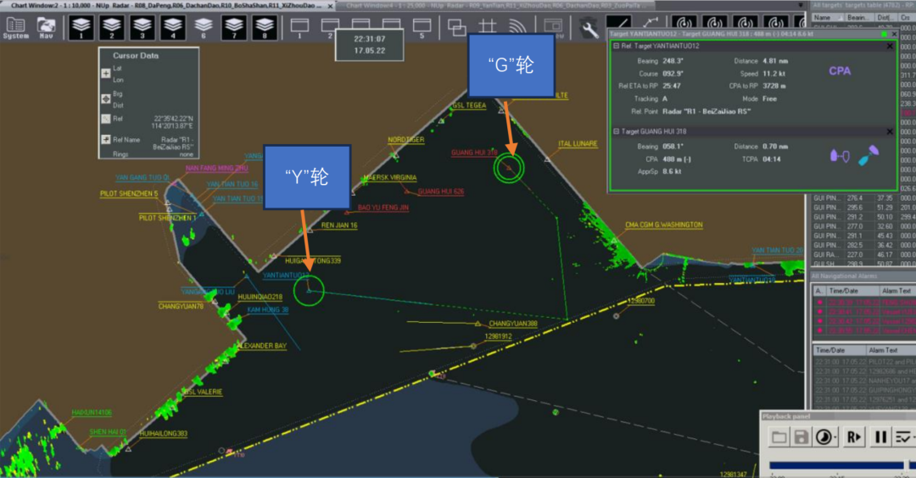Click the green status indicator in target panel

[884, 35]
